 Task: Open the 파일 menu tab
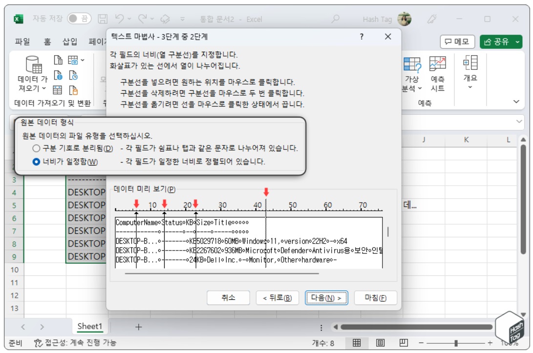pyautogui.click(x=22, y=42)
